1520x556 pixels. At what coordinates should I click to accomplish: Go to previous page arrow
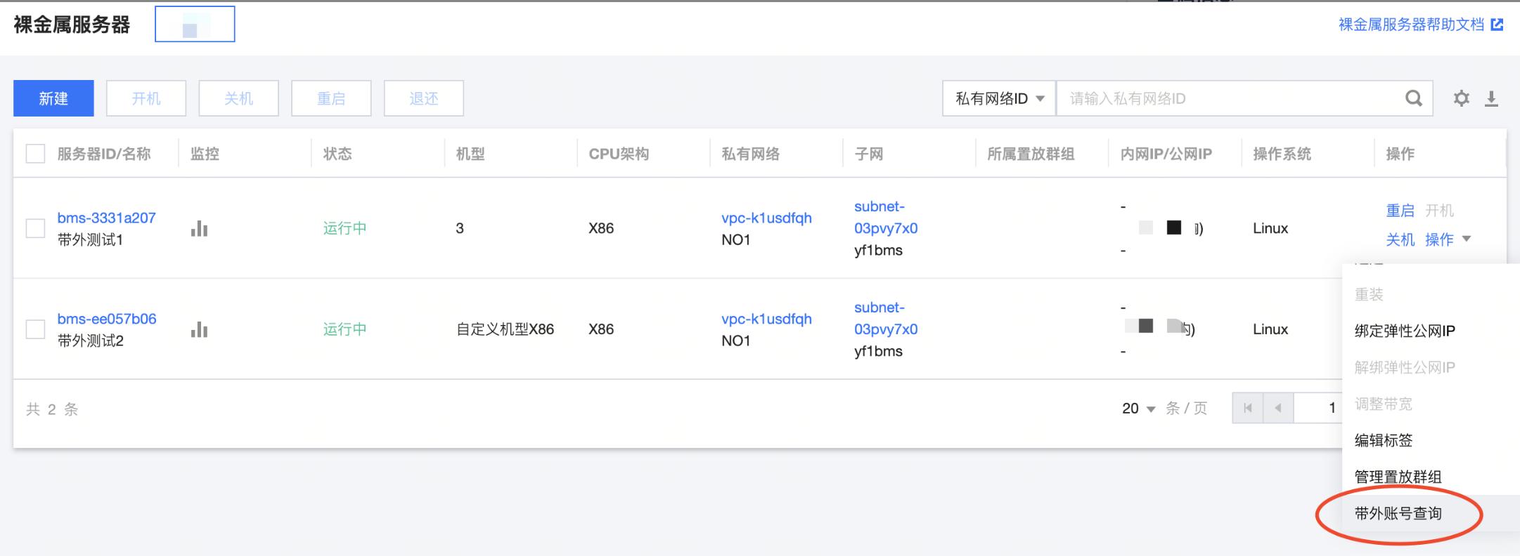pyautogui.click(x=1278, y=408)
